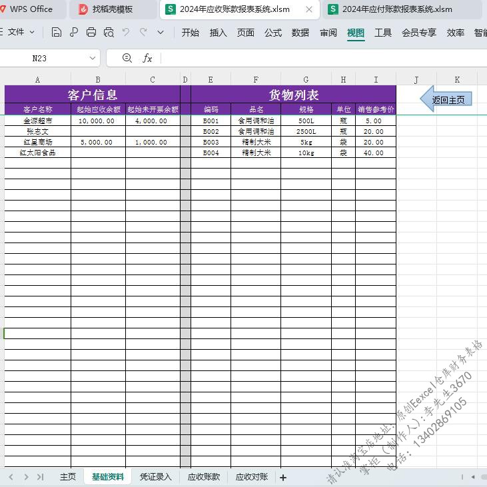Click the horizontal scrollbar left arrow
Viewport: 487px width, 487px height.
pos(473,477)
